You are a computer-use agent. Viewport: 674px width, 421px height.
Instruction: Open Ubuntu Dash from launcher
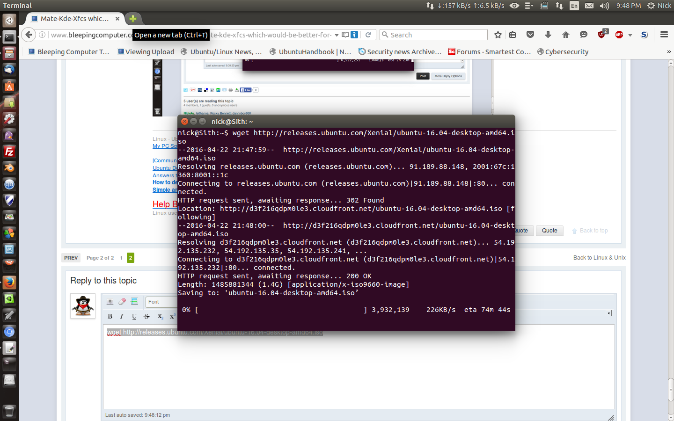pyautogui.click(x=9, y=21)
